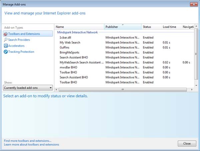
Task: Select Toolbars and Extensions add-on type
Action: [28, 34]
